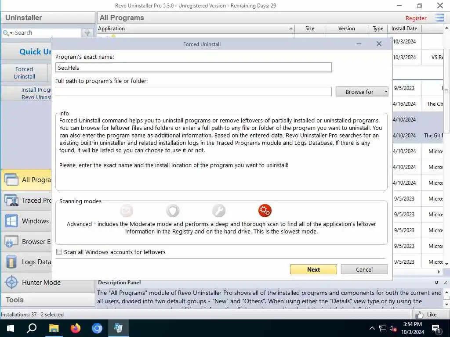This screenshot has width=450, height=337.
Task: Pin the Description Panel
Action: (x=436, y=283)
